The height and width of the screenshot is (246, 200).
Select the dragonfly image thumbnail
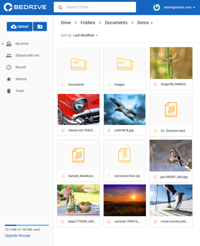(x=171, y=63)
